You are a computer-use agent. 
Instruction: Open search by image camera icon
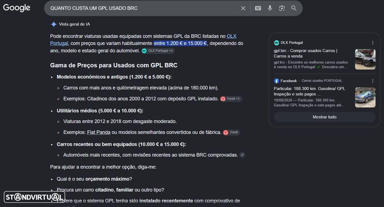(x=282, y=8)
